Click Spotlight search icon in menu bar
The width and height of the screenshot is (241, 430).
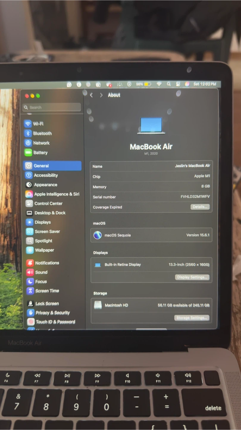[x=168, y=85]
